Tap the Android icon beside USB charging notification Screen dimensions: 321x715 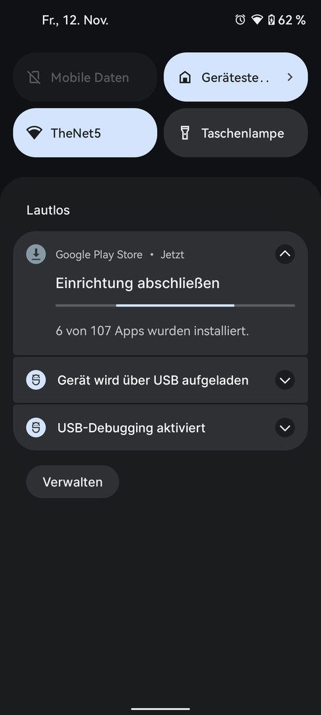click(x=36, y=380)
